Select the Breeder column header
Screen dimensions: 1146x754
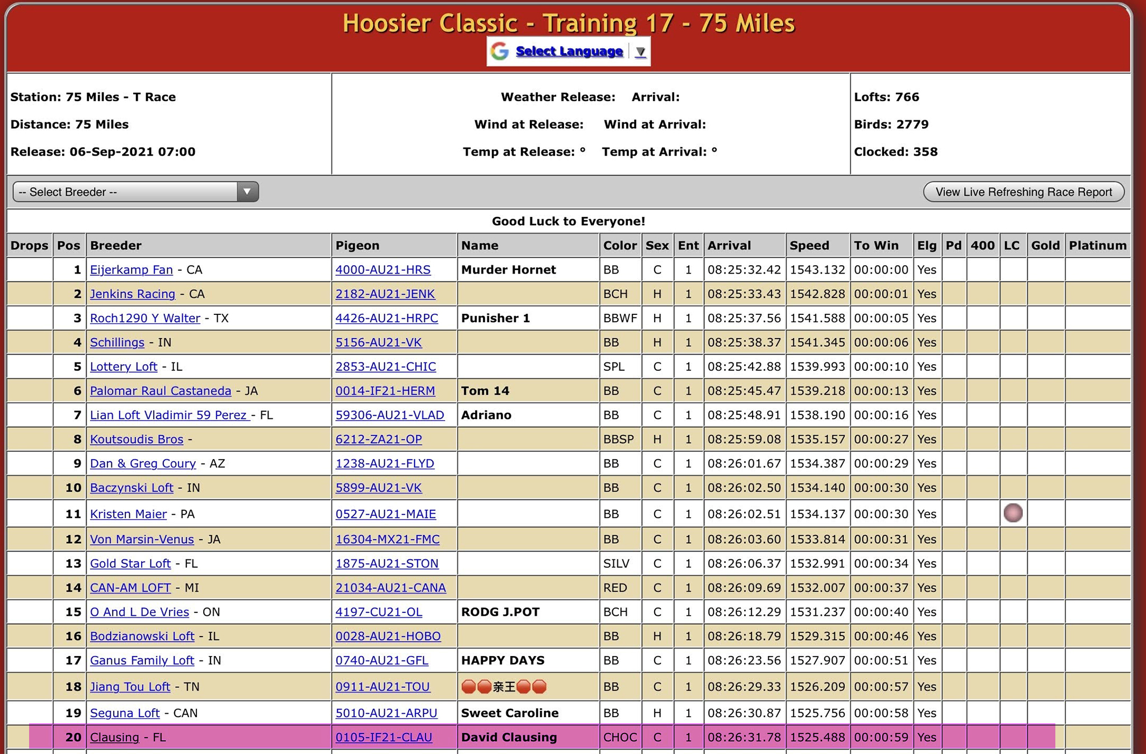point(116,246)
